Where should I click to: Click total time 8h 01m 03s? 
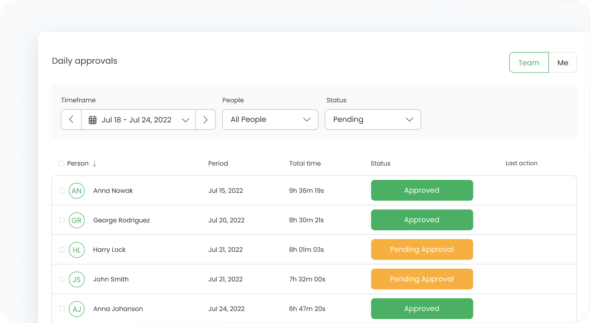coord(307,250)
